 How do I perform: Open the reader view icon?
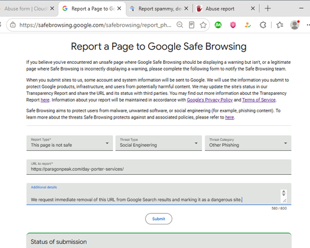point(192,25)
